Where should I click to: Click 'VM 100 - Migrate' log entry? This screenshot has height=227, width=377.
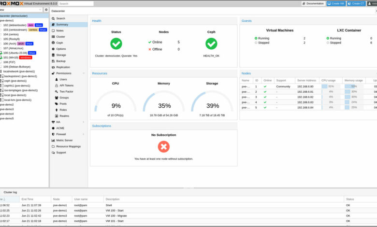coord(188,216)
